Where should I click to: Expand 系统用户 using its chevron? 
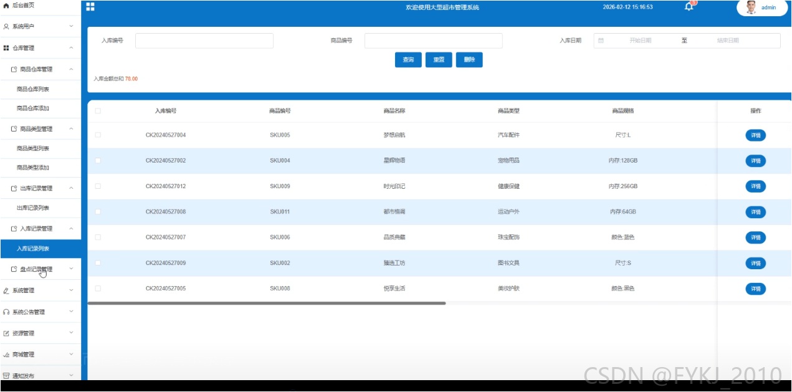[x=71, y=26]
